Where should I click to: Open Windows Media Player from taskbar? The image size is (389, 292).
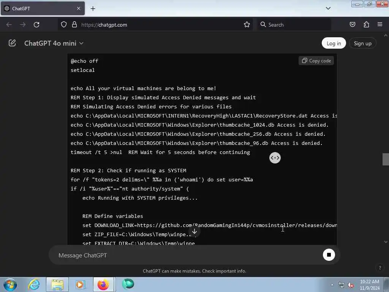pos(80,284)
